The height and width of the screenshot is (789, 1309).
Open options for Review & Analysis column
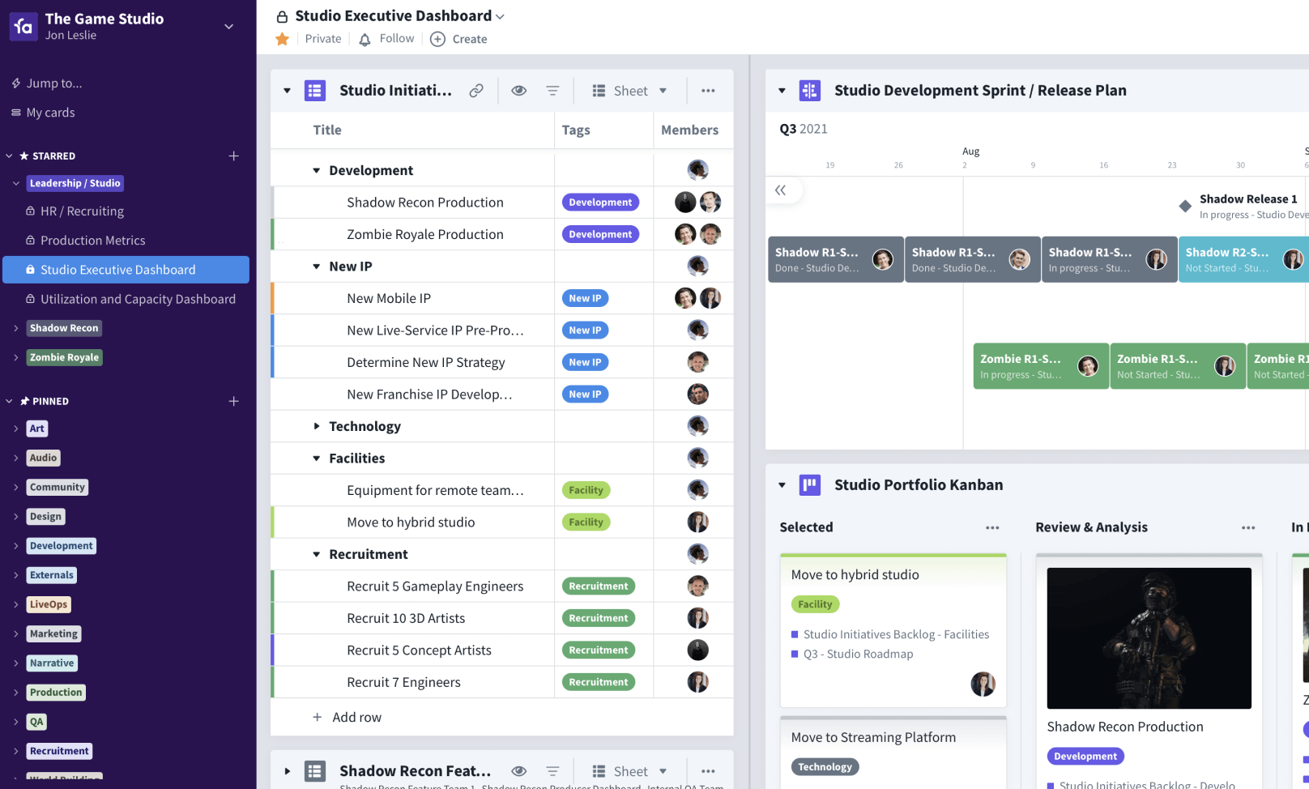[1248, 527]
